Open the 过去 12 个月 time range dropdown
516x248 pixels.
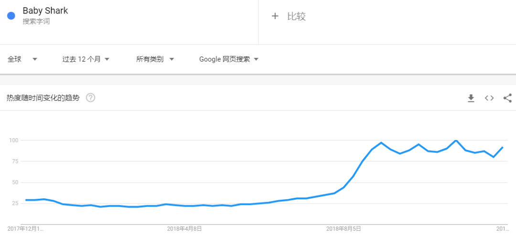point(86,59)
